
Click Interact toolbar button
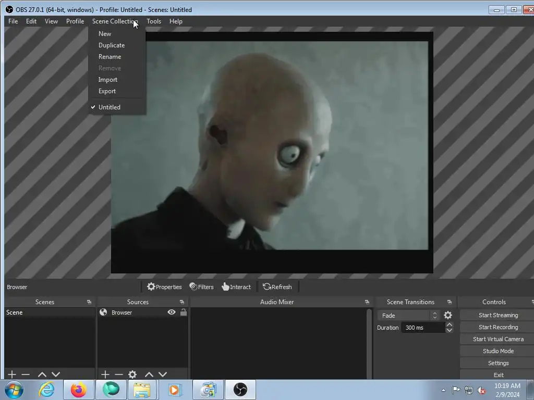point(236,287)
